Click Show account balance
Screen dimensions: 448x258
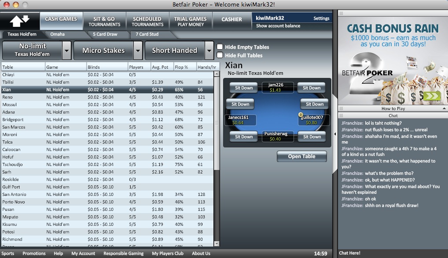[x=278, y=26]
